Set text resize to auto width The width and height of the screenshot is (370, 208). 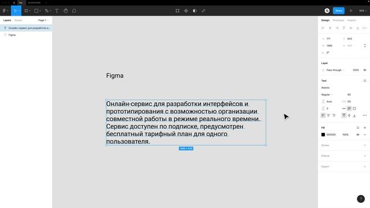click(344, 109)
